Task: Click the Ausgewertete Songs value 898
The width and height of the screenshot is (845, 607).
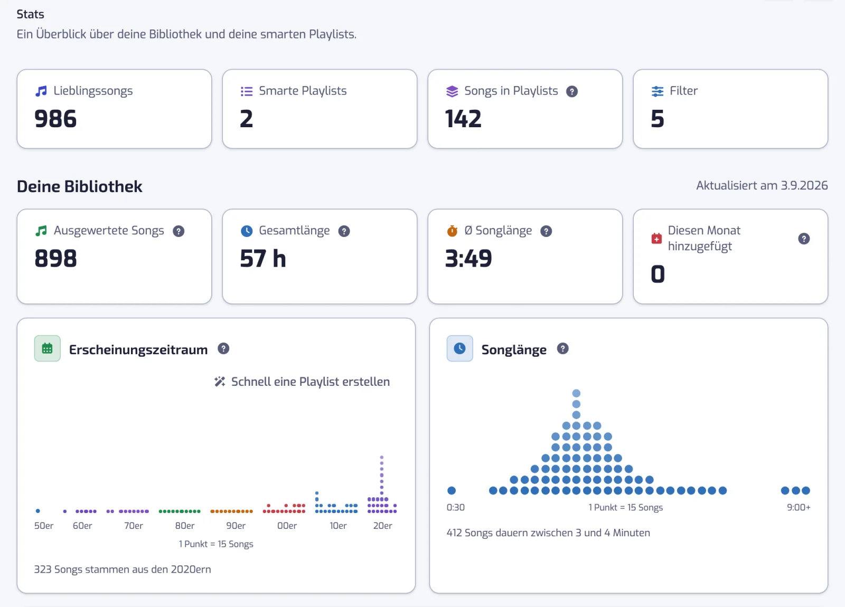Action: pyautogui.click(x=55, y=259)
